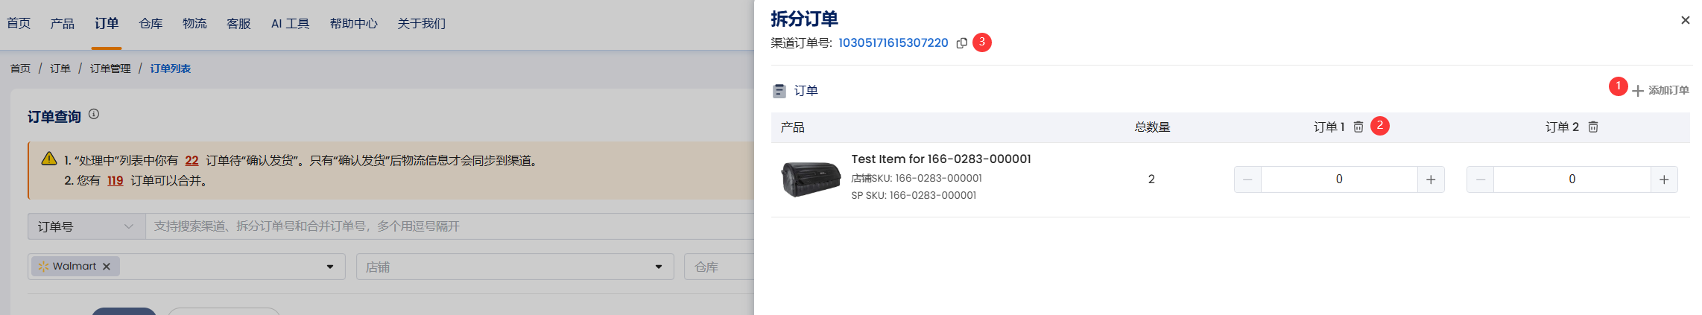Go to the AI 工具 menu

(x=290, y=24)
